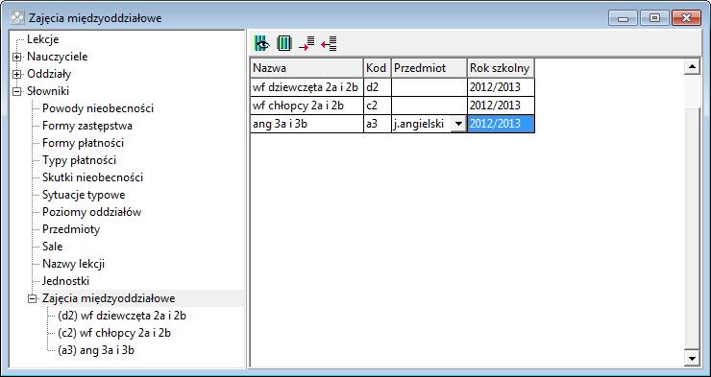Click the delete row toolbar icon
This screenshot has height=377, width=711.
click(x=329, y=43)
